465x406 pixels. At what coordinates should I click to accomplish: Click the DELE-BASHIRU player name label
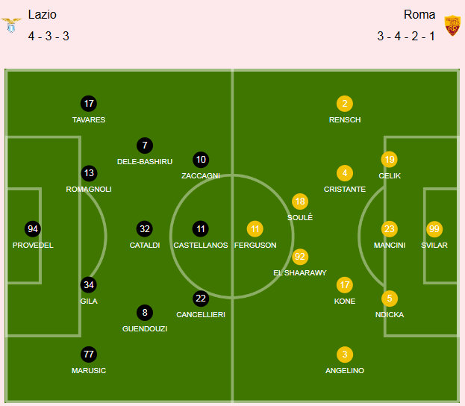tap(145, 162)
